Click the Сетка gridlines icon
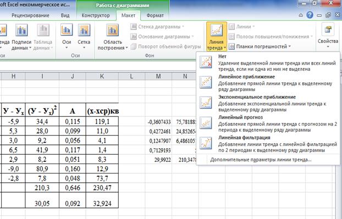The height and width of the screenshot is (219, 342). point(84,30)
